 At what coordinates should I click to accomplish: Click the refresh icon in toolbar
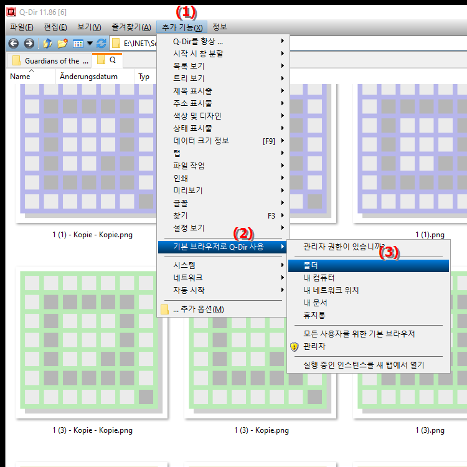pos(101,44)
